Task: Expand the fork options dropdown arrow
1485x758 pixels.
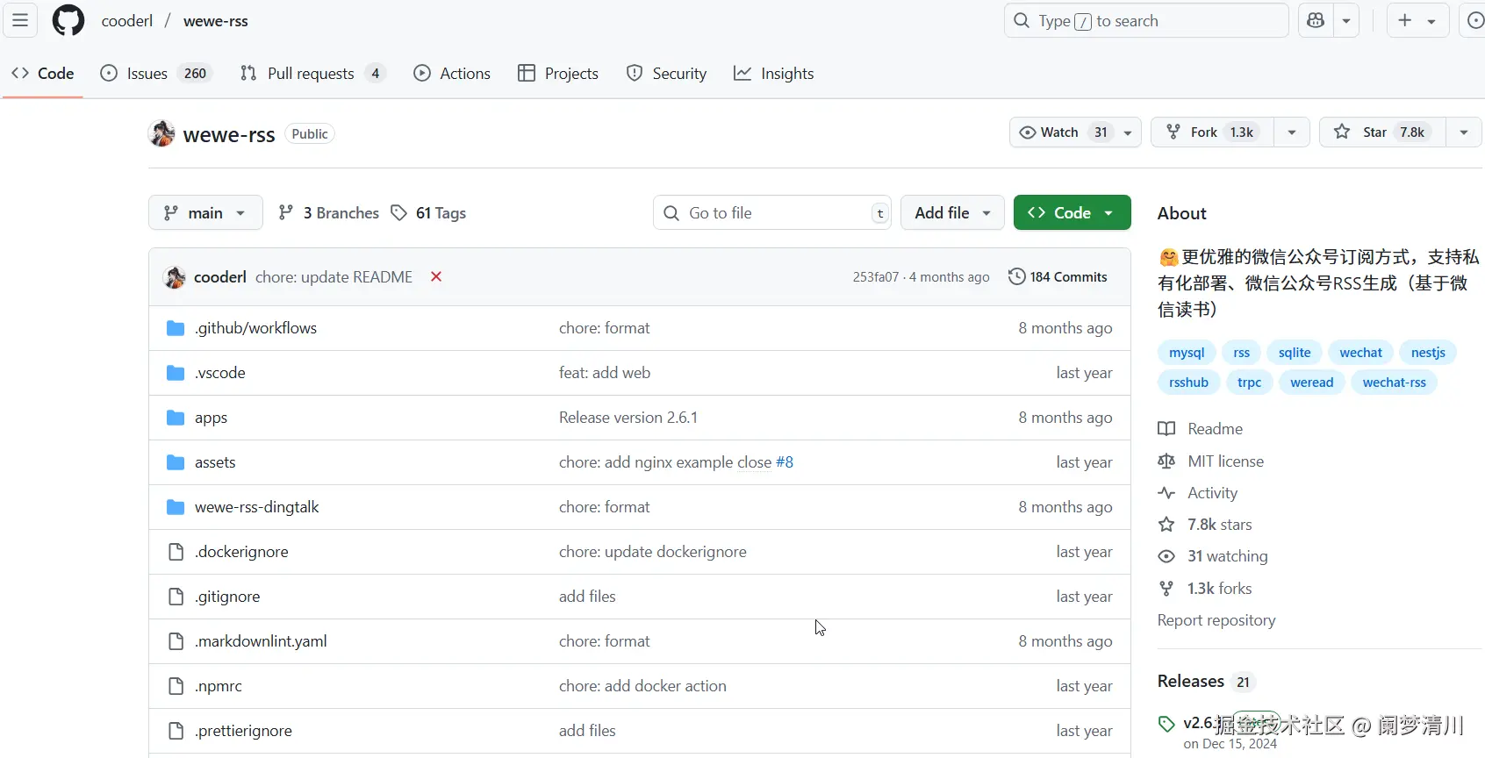Action: coord(1292,132)
